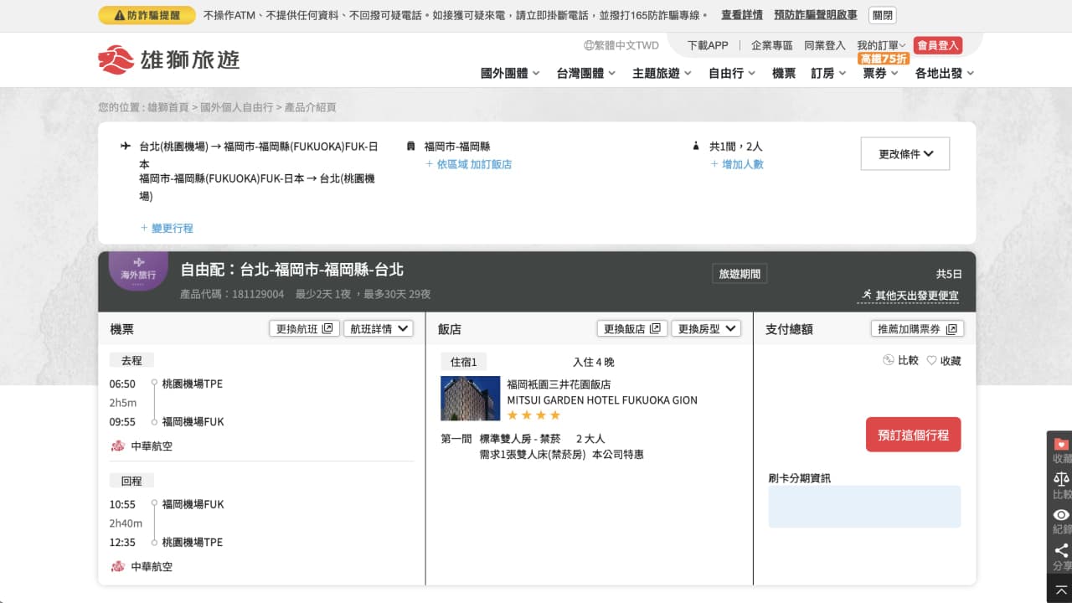Click the person icon beside 共1間，2人

pos(696,146)
